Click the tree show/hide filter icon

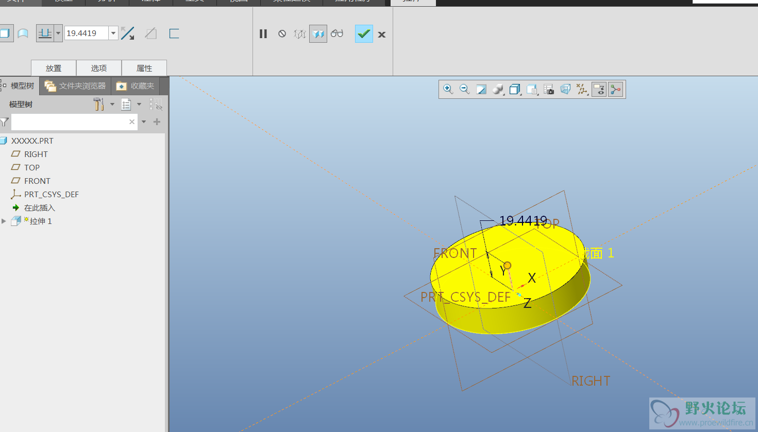pyautogui.click(x=156, y=105)
